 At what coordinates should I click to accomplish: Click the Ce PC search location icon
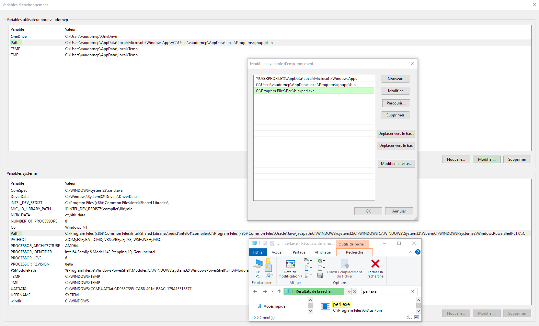click(x=258, y=268)
